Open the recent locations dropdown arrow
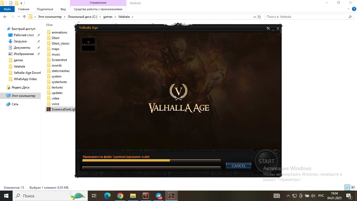Viewport: 357px width, 201px height. 19,17
